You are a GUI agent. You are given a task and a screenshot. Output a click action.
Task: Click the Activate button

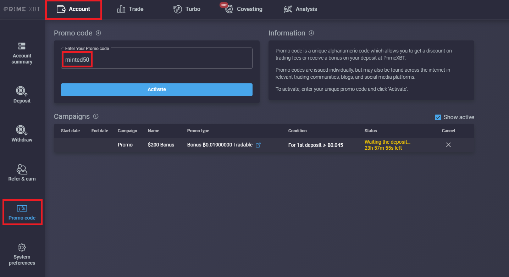[157, 89]
